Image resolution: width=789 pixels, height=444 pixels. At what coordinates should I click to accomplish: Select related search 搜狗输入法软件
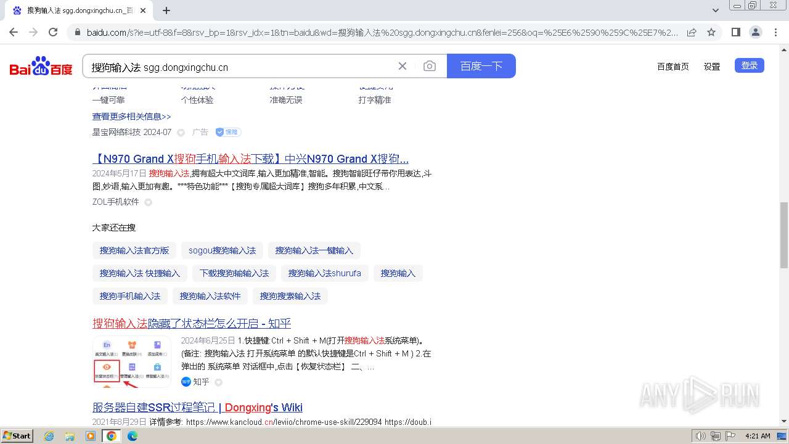210,296
